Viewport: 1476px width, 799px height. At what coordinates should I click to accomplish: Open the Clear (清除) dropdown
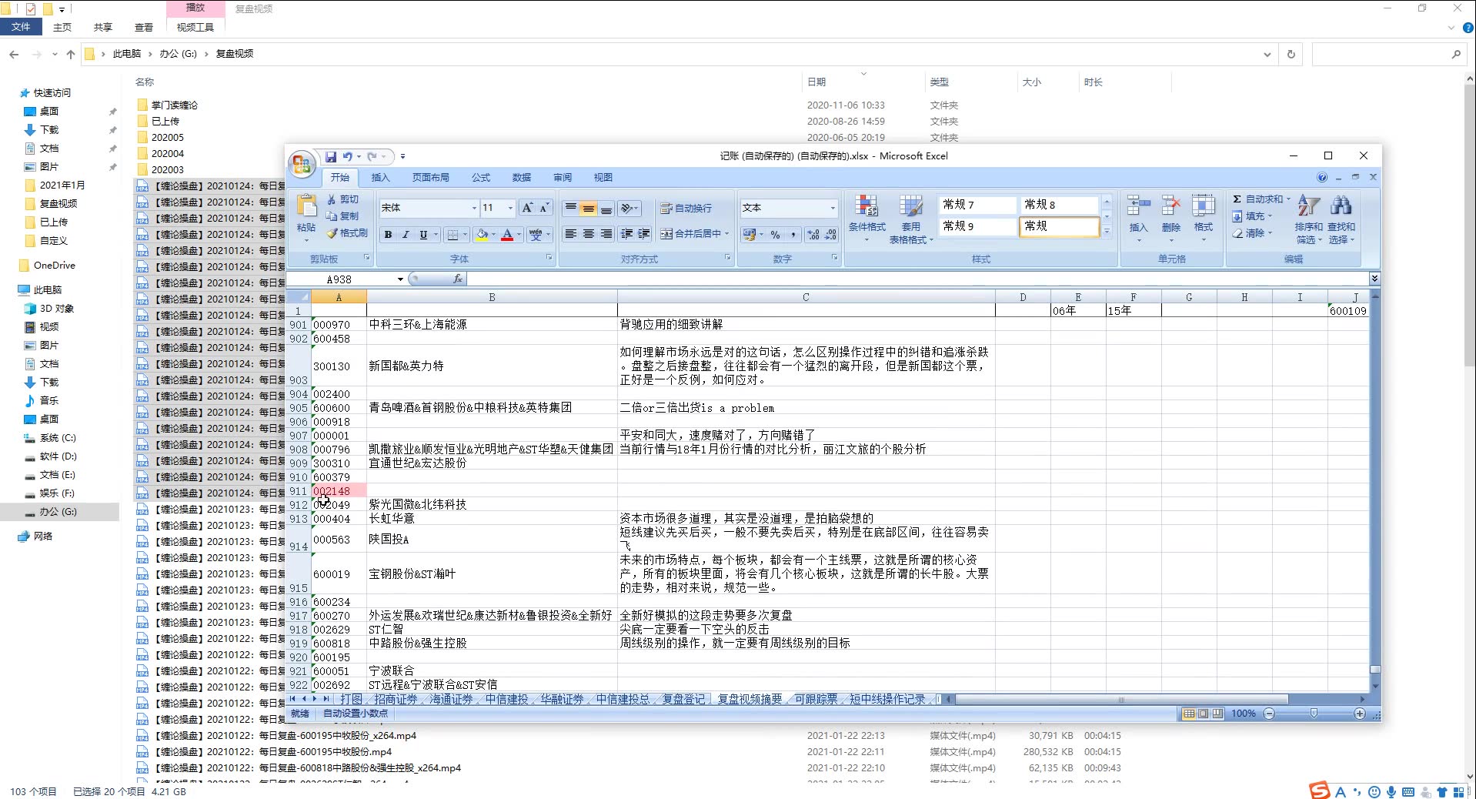(1253, 233)
